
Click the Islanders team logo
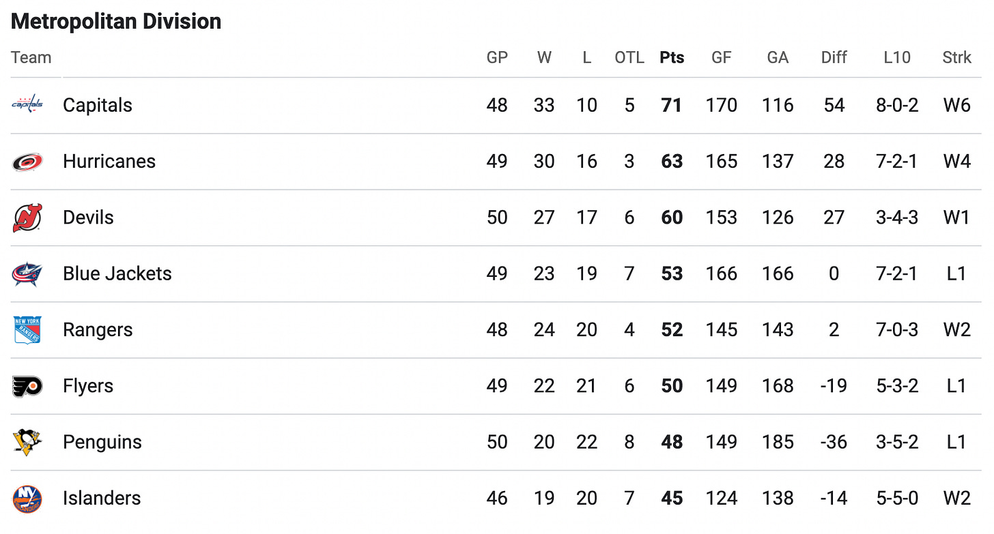click(x=27, y=499)
